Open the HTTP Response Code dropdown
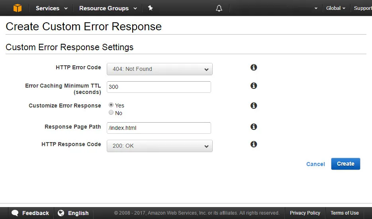 (160, 146)
